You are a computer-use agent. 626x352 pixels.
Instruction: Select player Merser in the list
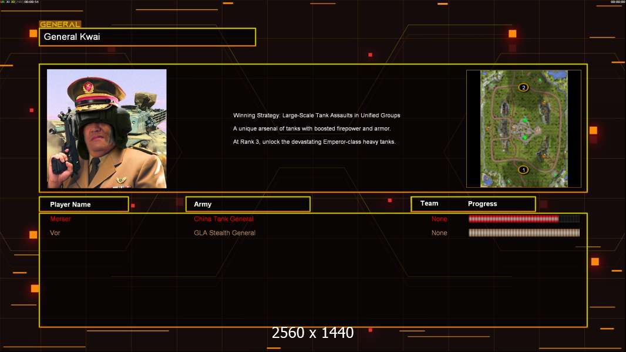pyautogui.click(x=60, y=219)
